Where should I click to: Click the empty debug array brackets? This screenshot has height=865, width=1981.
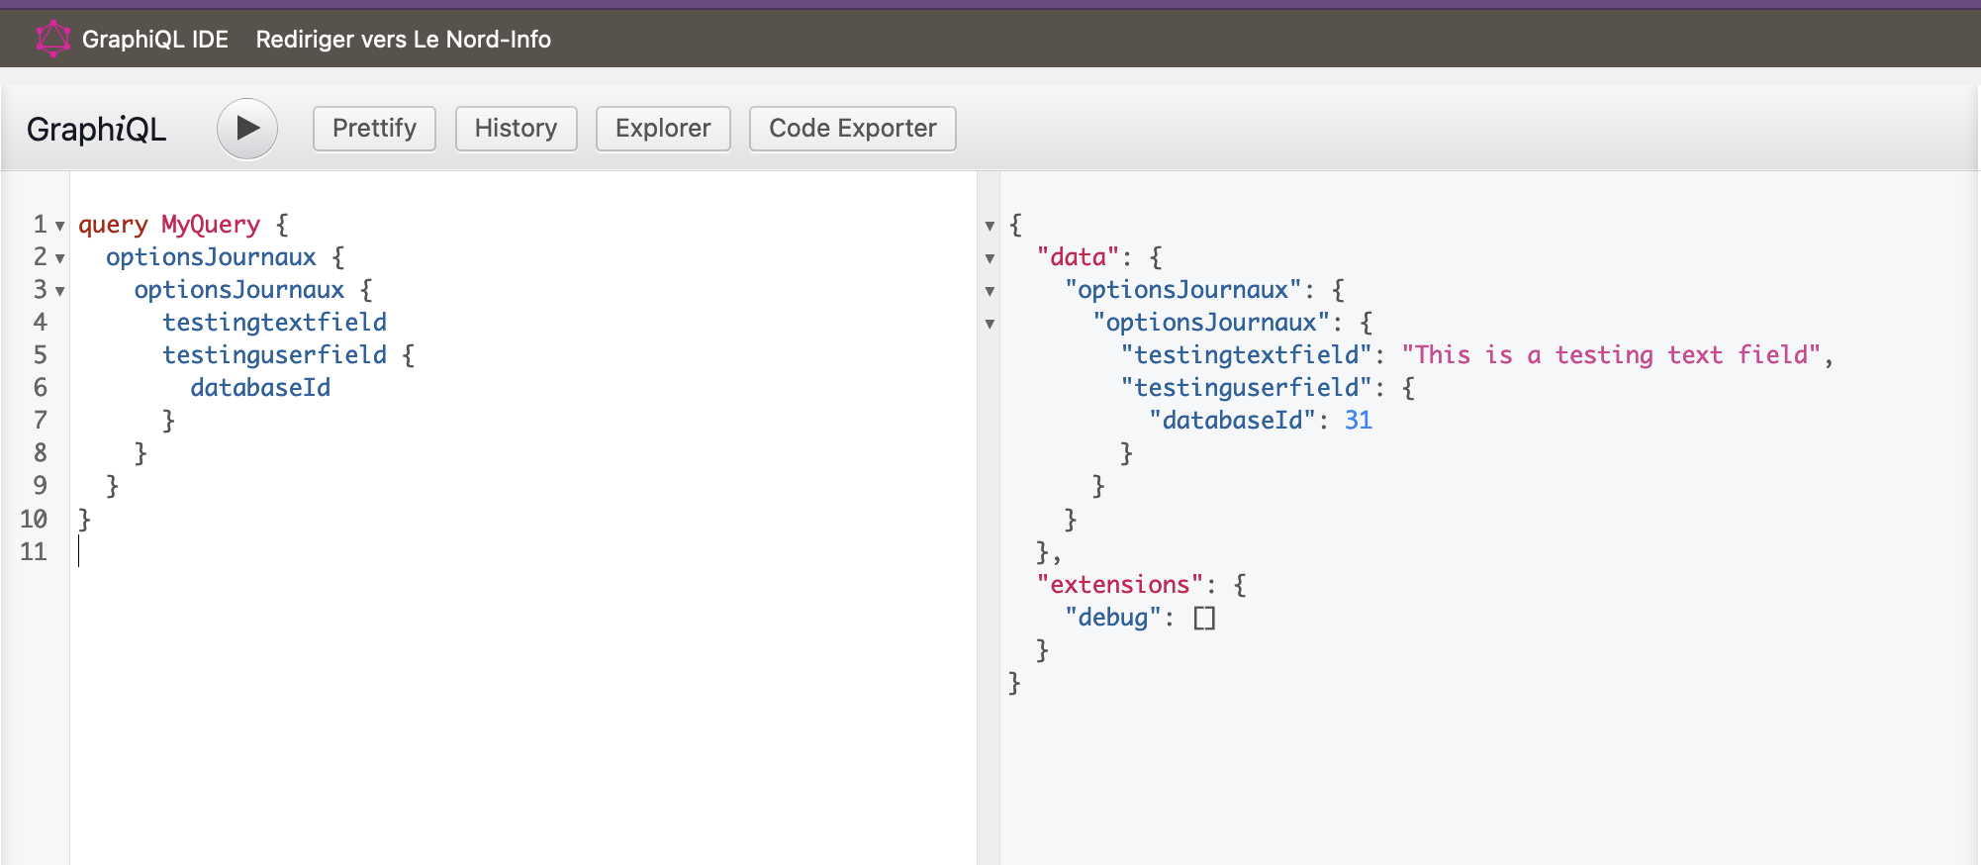1204,619
